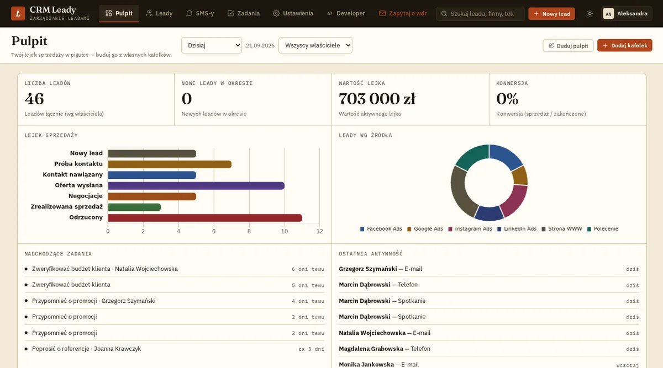Screen dimensions: 663x368
Task: Click the magnifier icon in search box
Action: (x=444, y=14)
